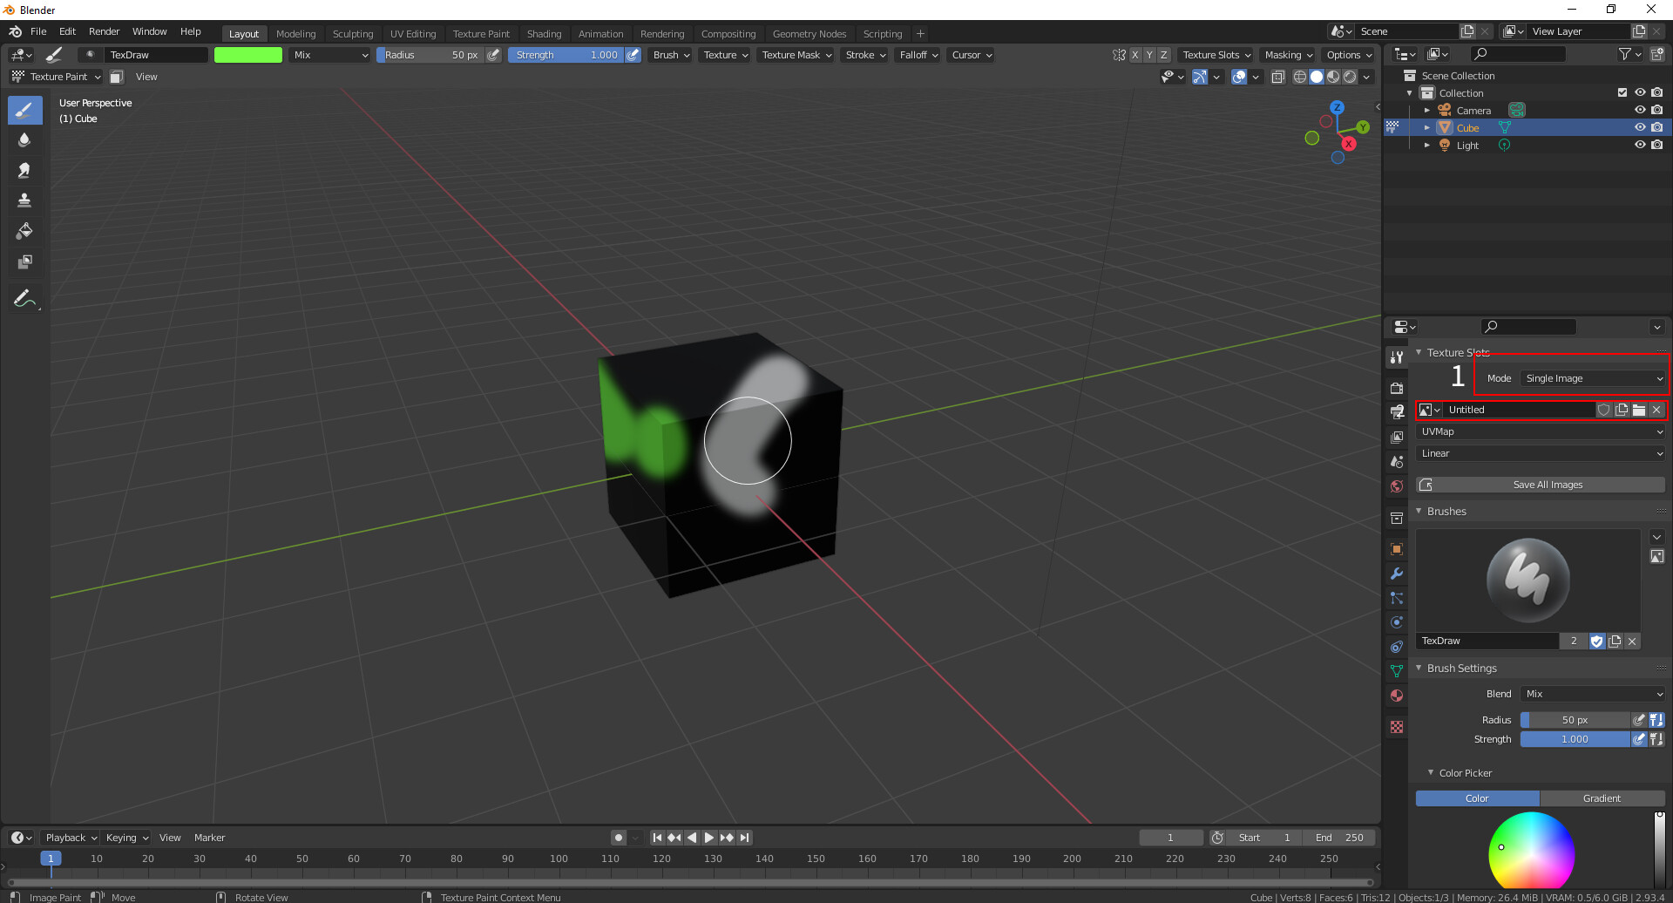Image resolution: width=1673 pixels, height=903 pixels.
Task: Disable render visibility for the Camera
Action: (x=1657, y=109)
